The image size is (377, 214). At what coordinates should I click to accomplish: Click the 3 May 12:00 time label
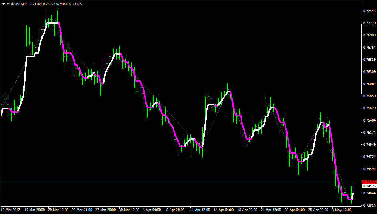tap(340, 210)
